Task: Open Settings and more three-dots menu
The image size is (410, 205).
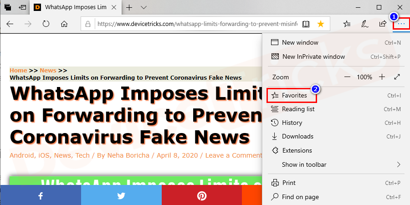Action: (x=401, y=24)
